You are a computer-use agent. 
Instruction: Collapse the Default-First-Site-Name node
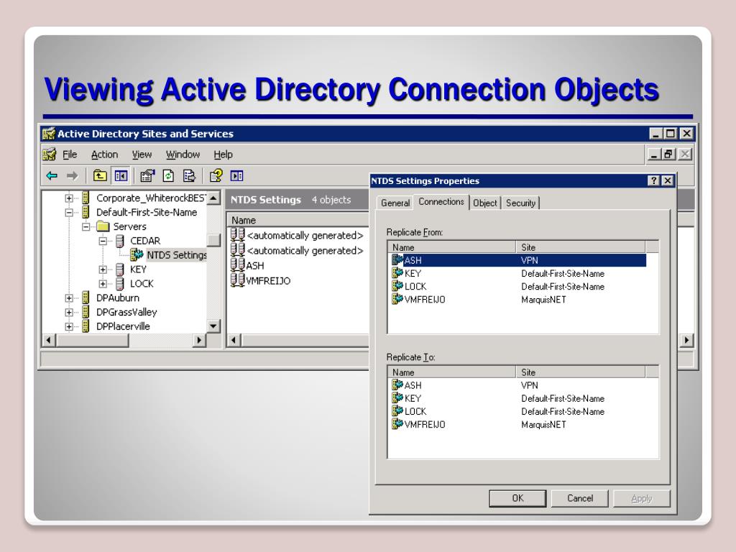pos(69,212)
